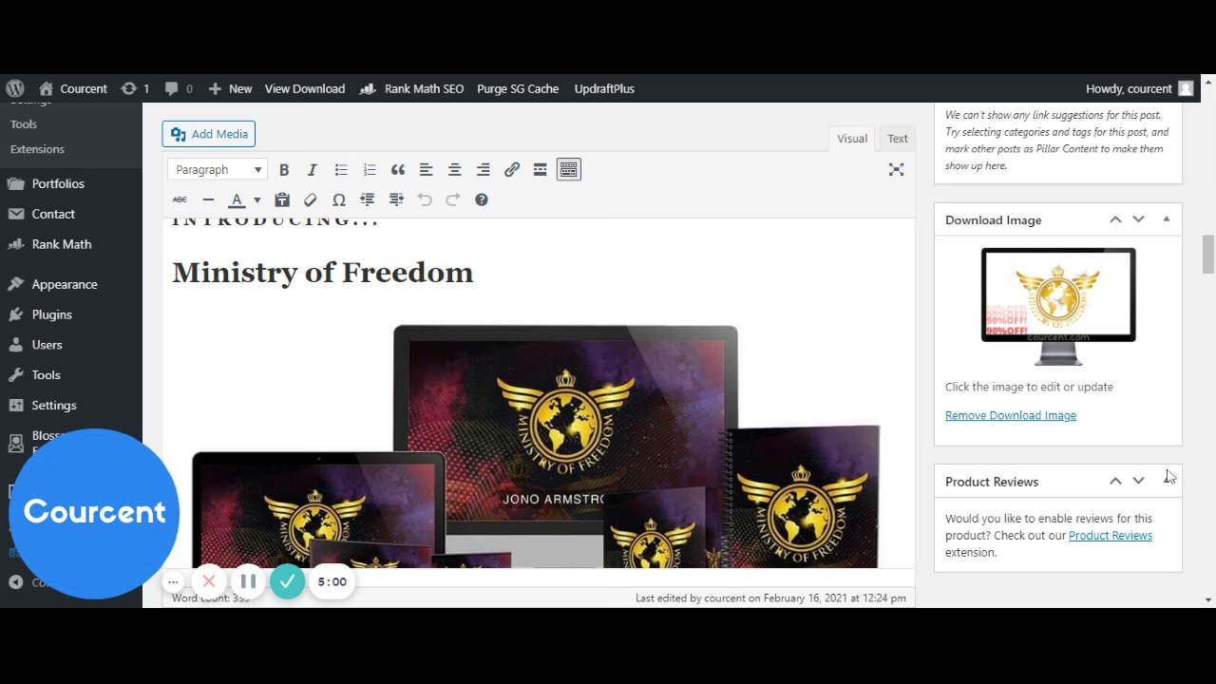Open the Product Reviews extension link
The width and height of the screenshot is (1216, 684).
1111,536
